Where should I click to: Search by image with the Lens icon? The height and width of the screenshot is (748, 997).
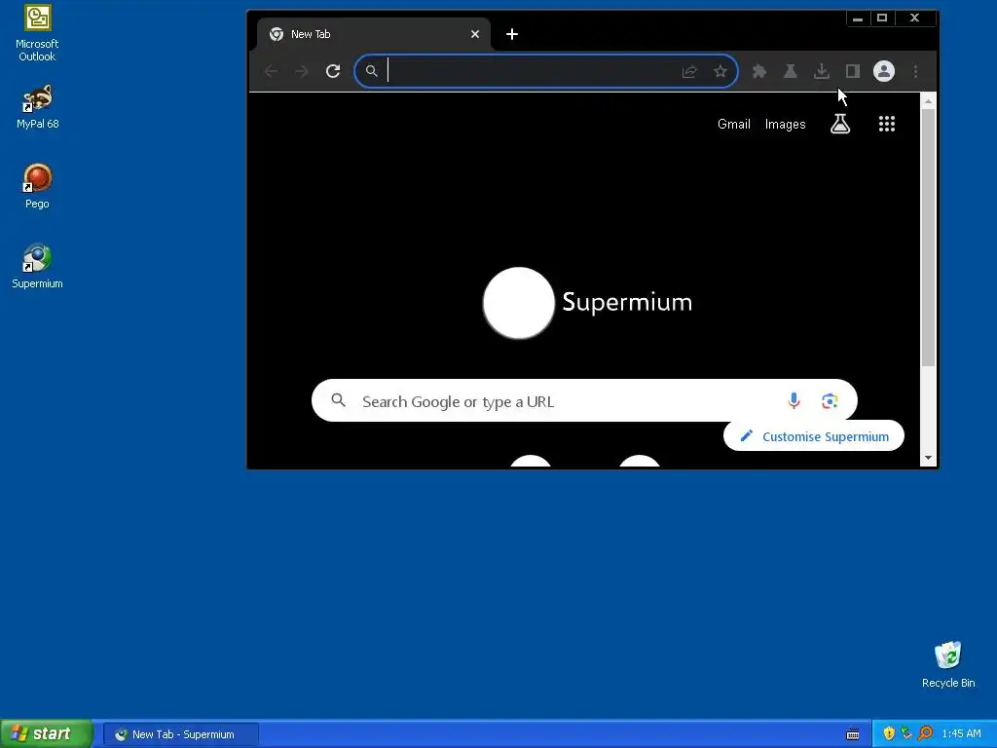830,400
